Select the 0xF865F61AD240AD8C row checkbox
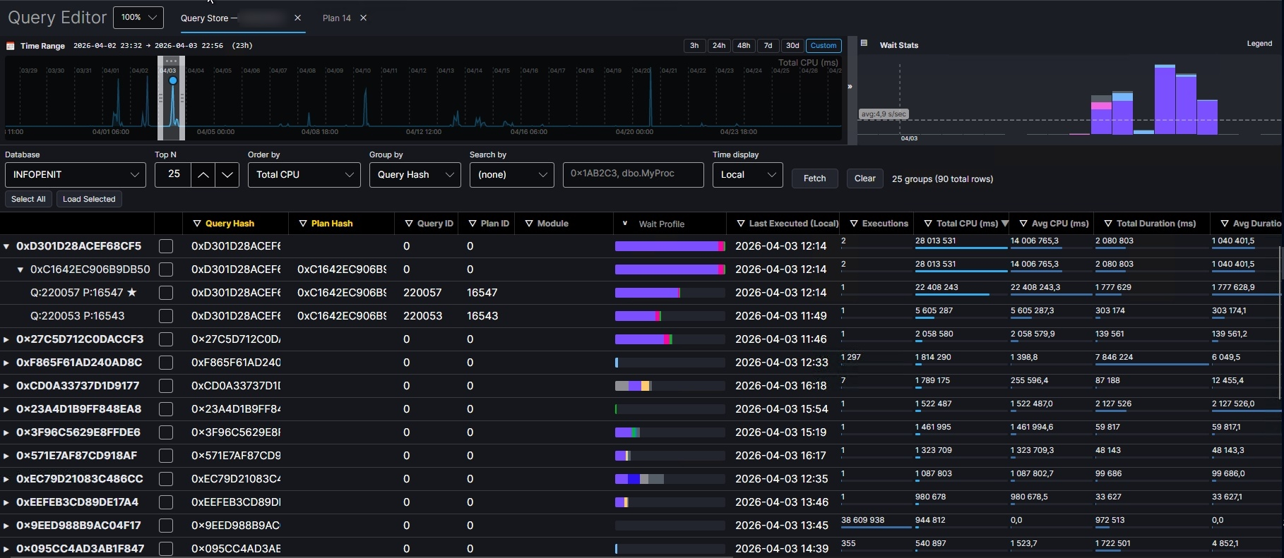1284x558 pixels. [x=166, y=363]
